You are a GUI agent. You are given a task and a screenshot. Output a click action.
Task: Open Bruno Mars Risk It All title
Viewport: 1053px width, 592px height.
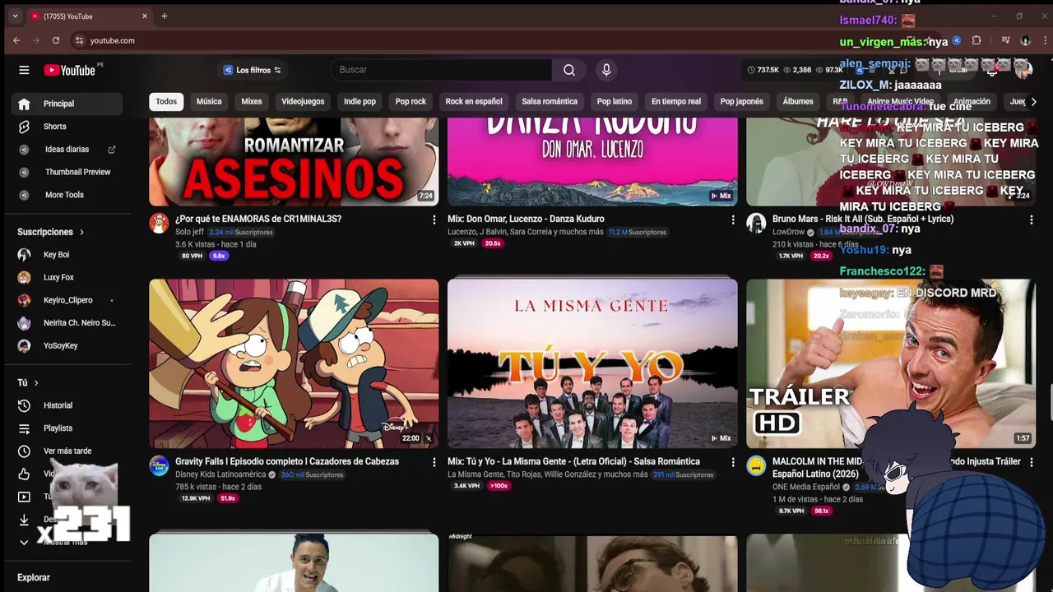(863, 219)
